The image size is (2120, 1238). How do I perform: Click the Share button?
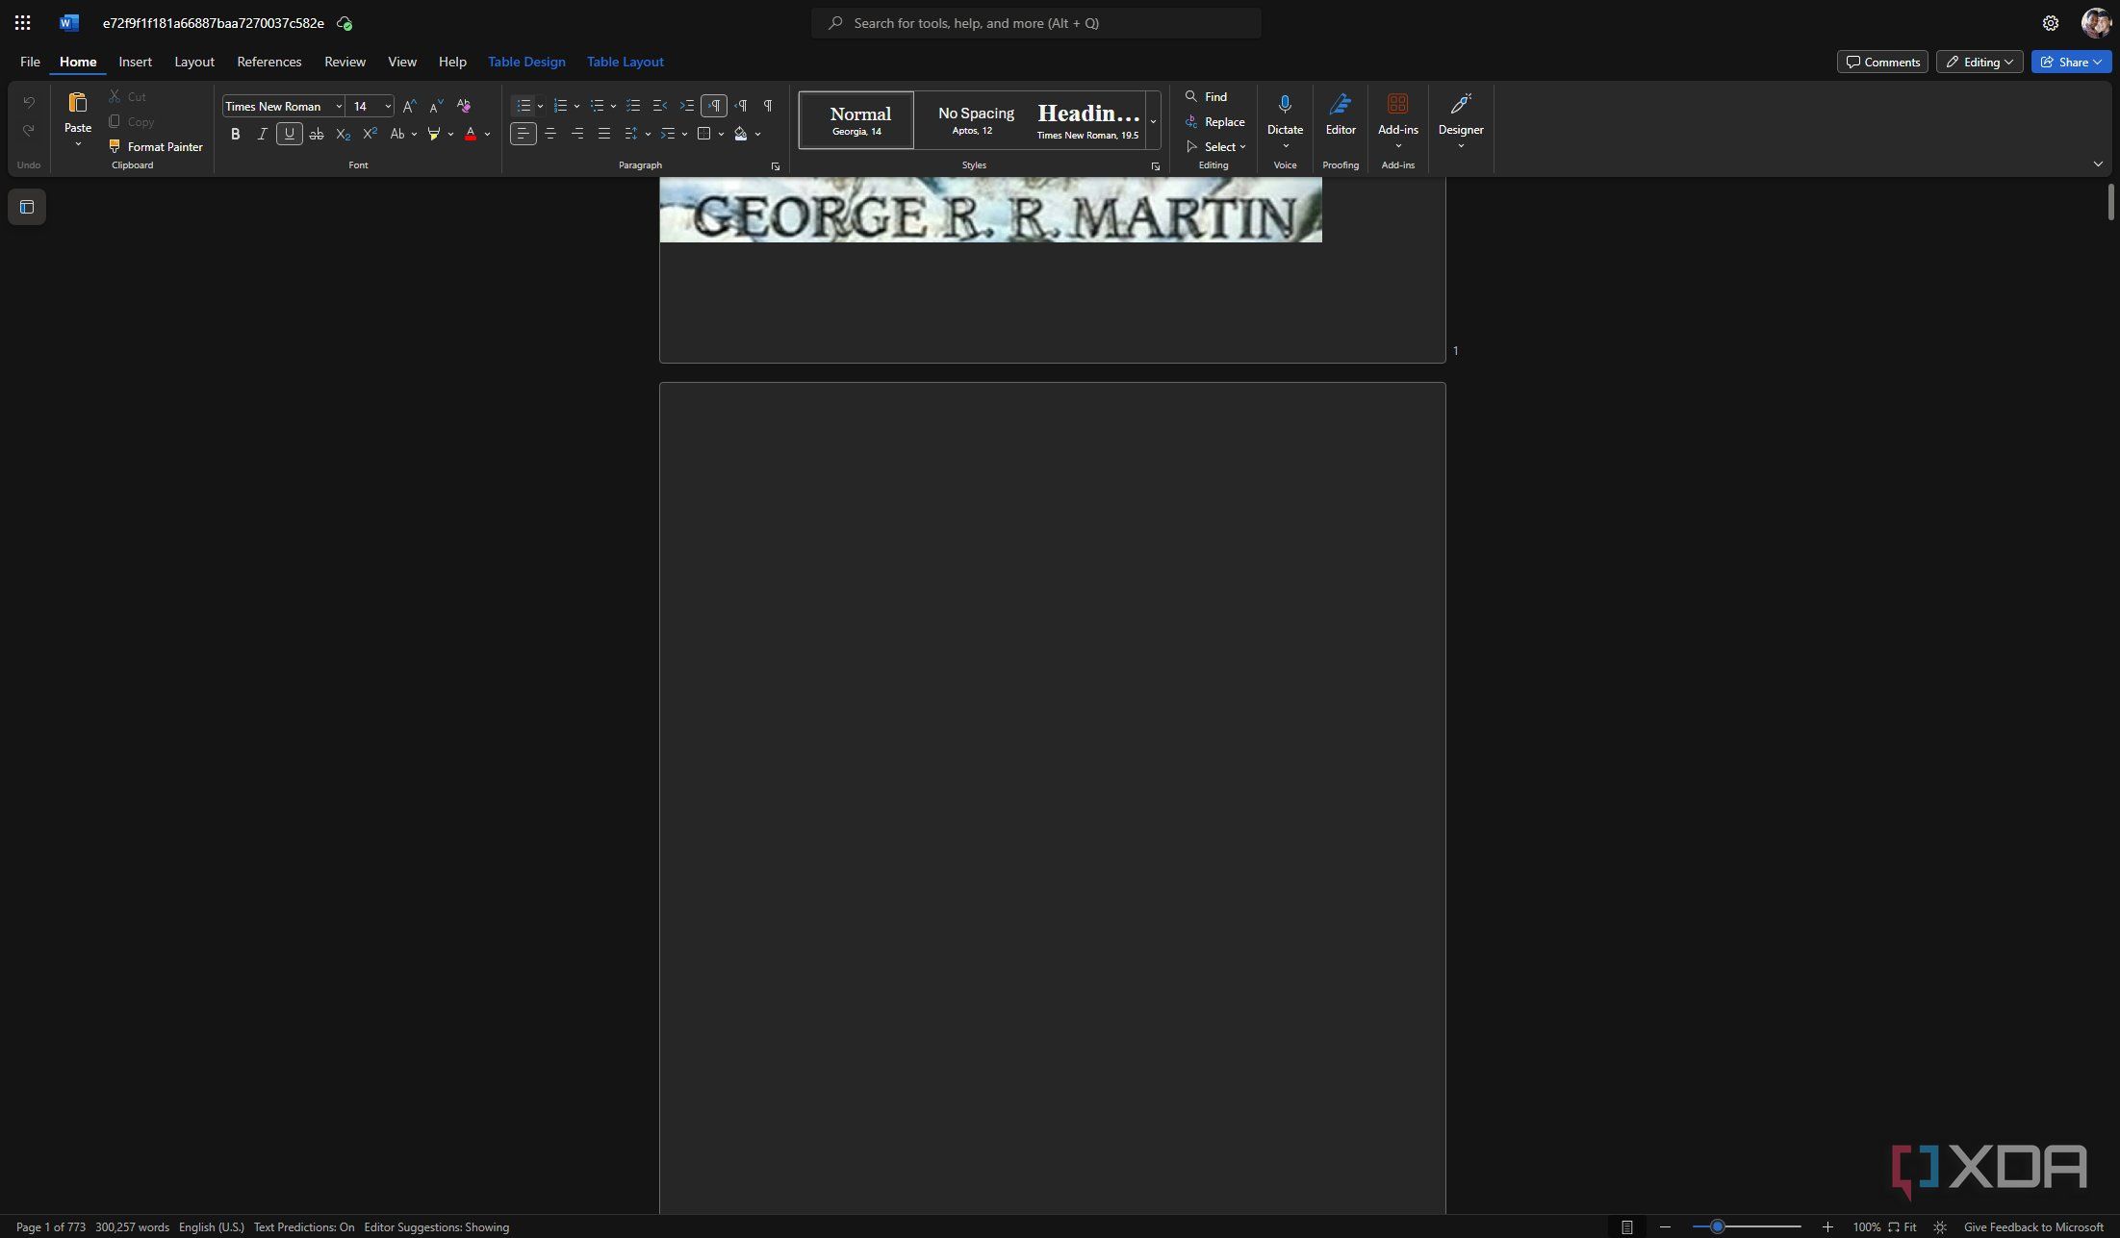[x=2071, y=62]
